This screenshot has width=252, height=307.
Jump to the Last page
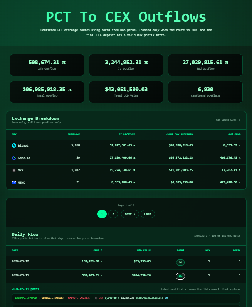148,214
